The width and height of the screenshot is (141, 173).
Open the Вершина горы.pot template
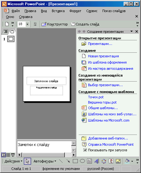point(102,102)
